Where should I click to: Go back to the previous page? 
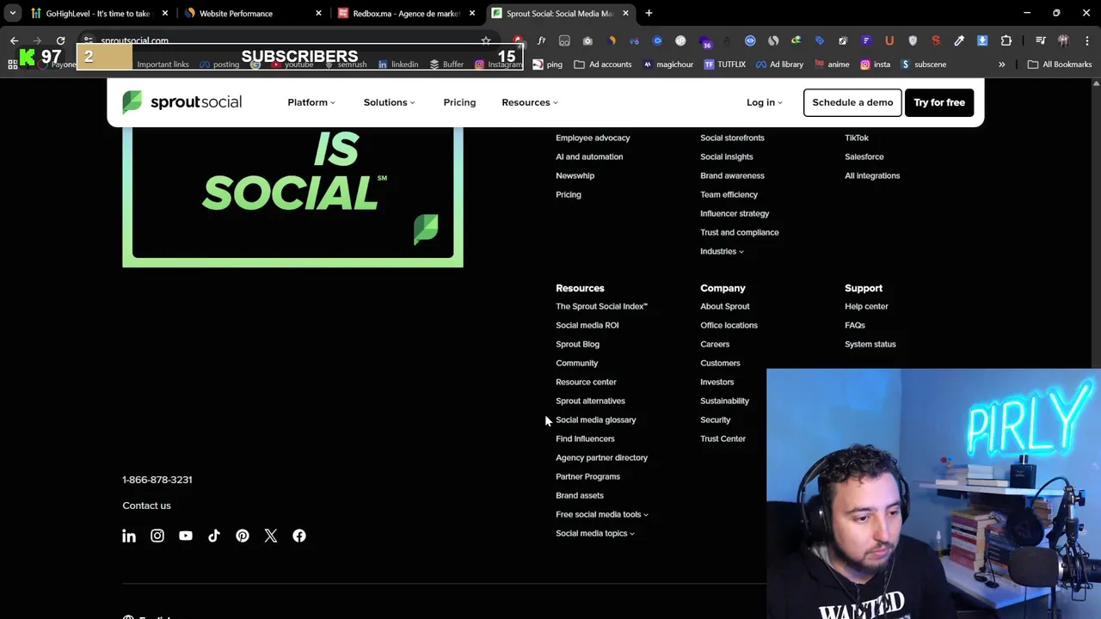click(14, 40)
